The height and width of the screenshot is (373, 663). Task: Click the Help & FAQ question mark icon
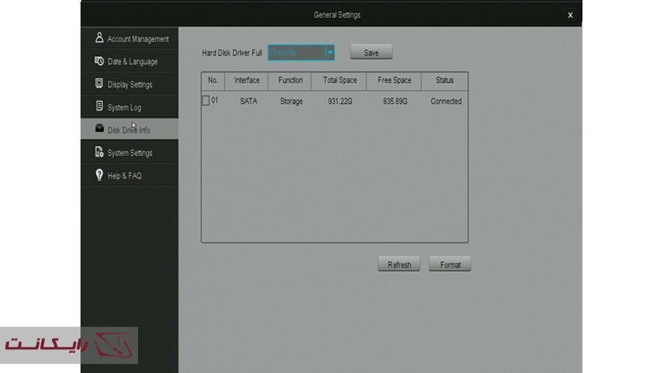click(99, 175)
